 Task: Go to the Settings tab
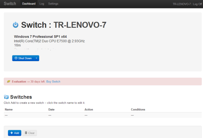pyautogui.click(x=53, y=4)
